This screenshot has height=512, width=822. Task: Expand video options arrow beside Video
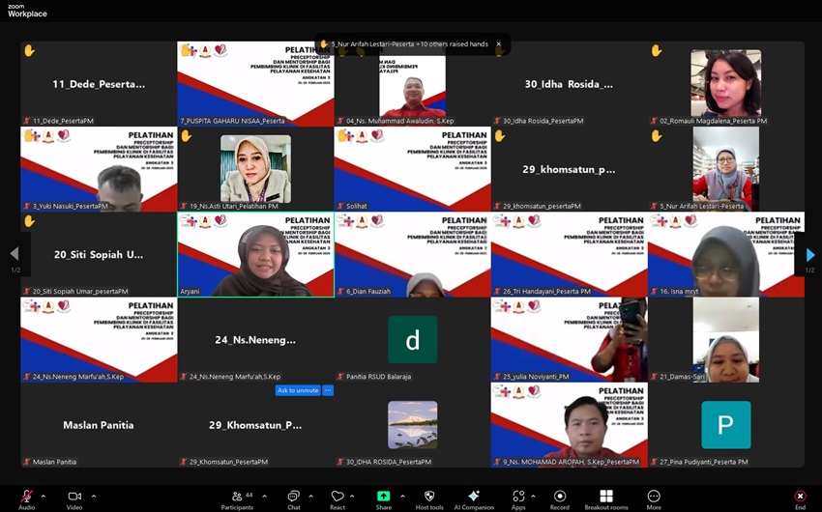pos(94,496)
